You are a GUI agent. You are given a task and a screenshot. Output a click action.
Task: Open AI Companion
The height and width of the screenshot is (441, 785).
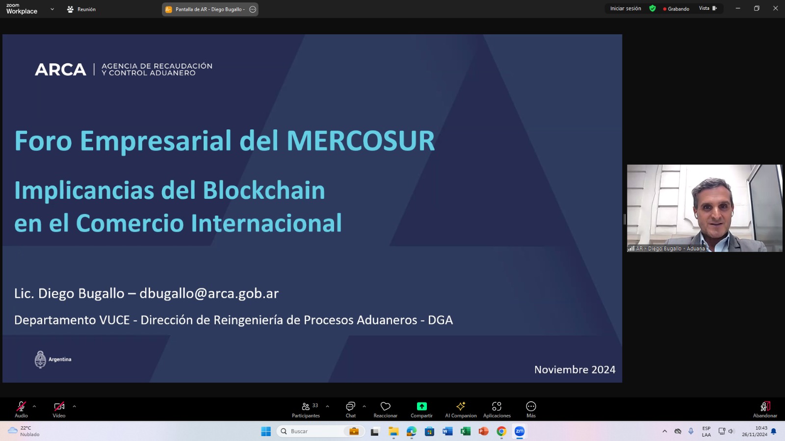(x=461, y=409)
